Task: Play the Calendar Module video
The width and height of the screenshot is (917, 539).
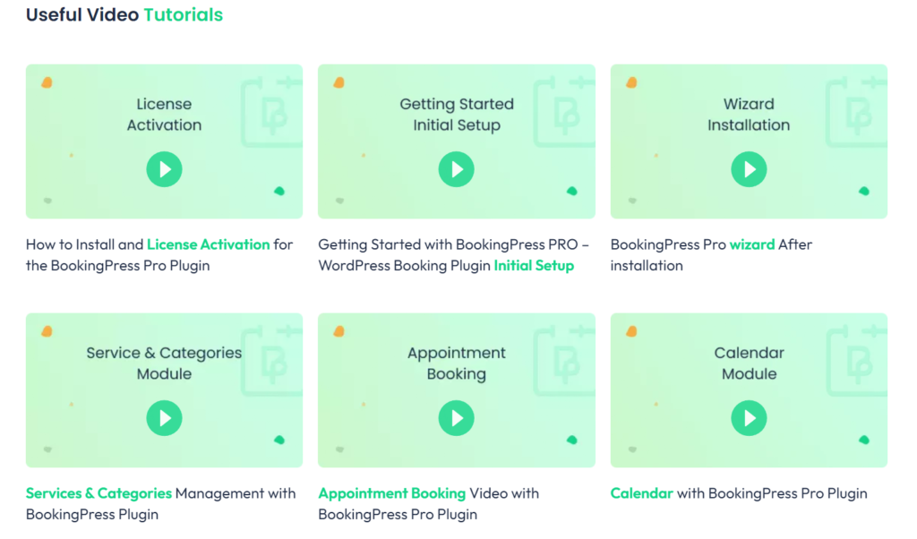Action: [x=749, y=418]
